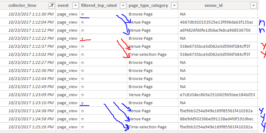
Task: Select venue_id 88e9dd50236be091138ad4fdf192dbec
Action: 217,119
